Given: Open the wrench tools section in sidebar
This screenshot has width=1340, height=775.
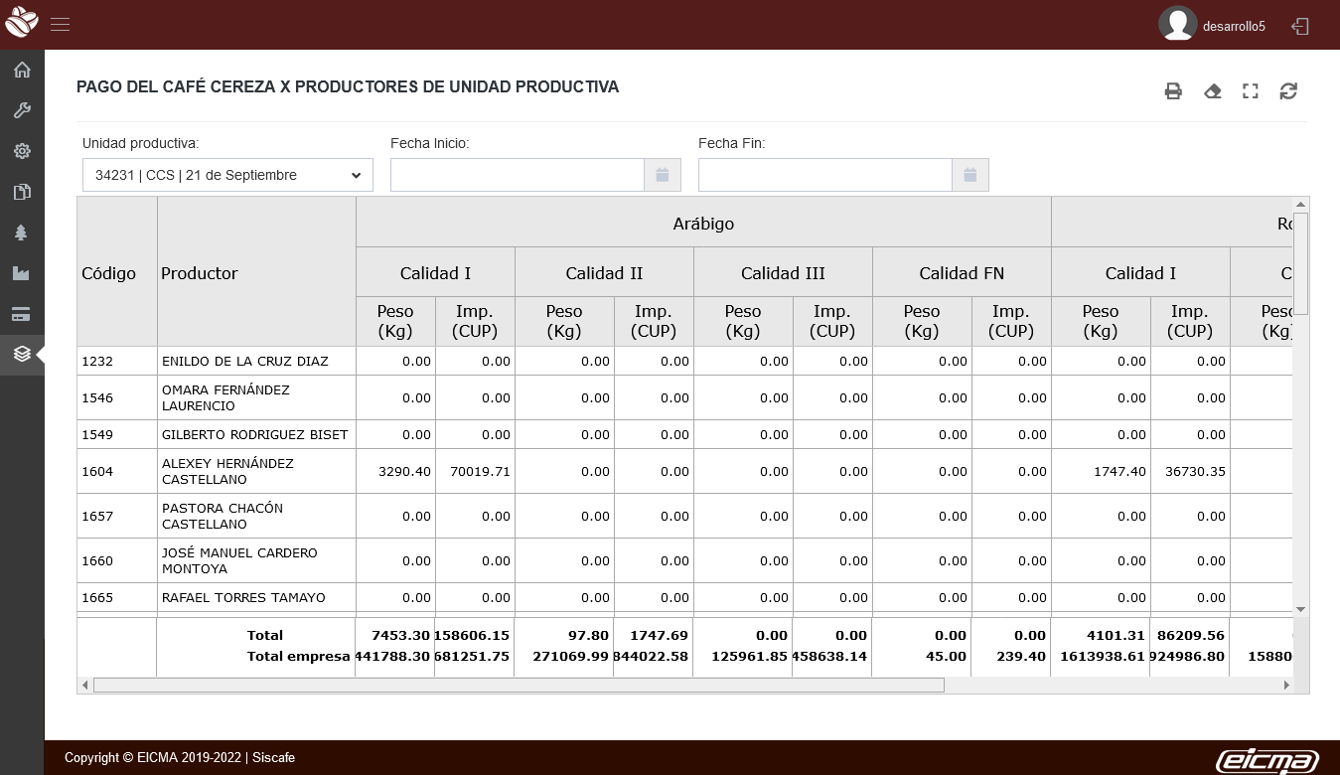Looking at the screenshot, I should [x=22, y=110].
